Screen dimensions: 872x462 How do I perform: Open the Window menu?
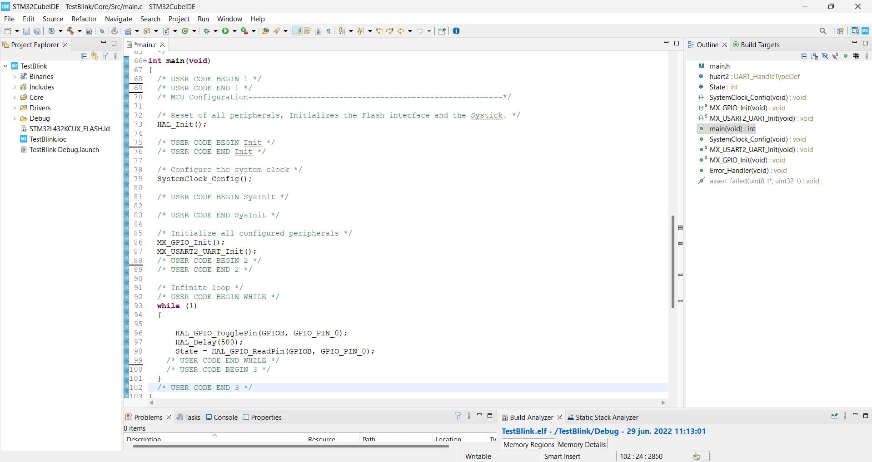coord(229,19)
